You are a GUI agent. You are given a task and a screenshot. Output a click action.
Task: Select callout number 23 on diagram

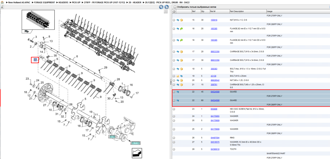(27, 79)
